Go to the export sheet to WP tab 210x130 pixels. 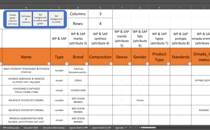pyautogui.click(x=78, y=128)
